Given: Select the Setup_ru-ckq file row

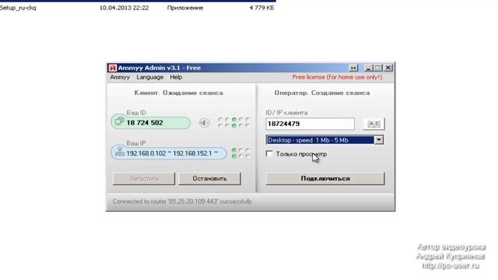Looking at the screenshot, I should coord(137,8).
